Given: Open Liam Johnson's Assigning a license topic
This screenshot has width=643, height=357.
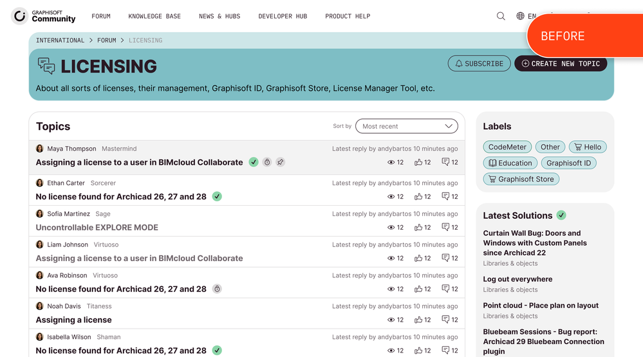Looking at the screenshot, I should (x=140, y=258).
